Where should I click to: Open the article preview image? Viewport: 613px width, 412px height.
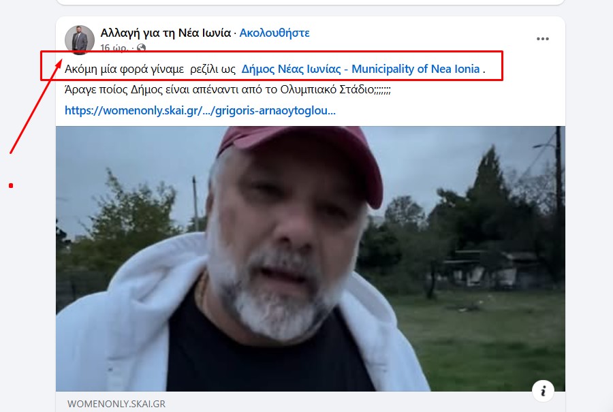pos(311,258)
